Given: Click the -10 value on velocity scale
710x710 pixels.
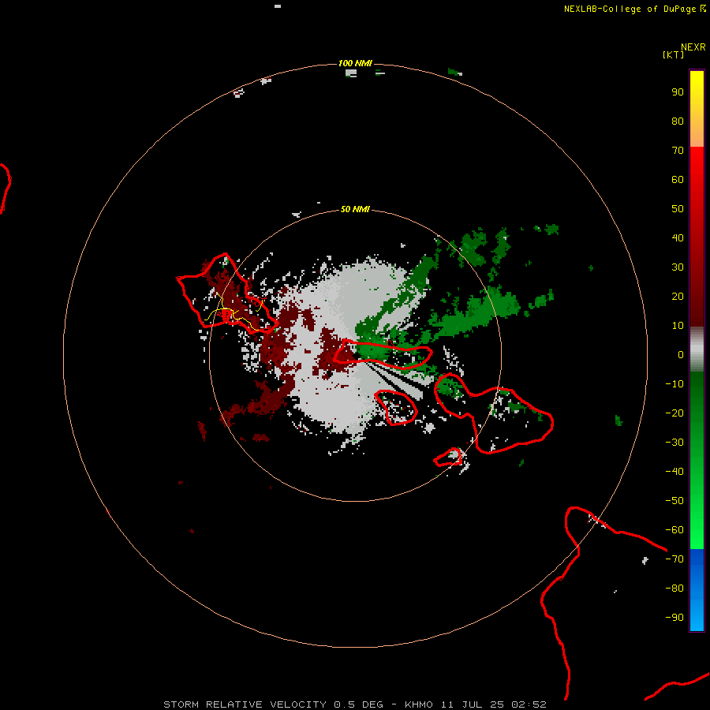Looking at the screenshot, I should (x=674, y=384).
